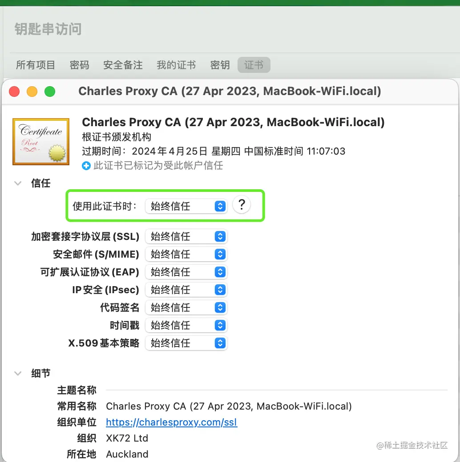Click the 加密套接字协议层 (SSL) label
Viewport: 460px width, 462px height.
pyautogui.click(x=85, y=237)
